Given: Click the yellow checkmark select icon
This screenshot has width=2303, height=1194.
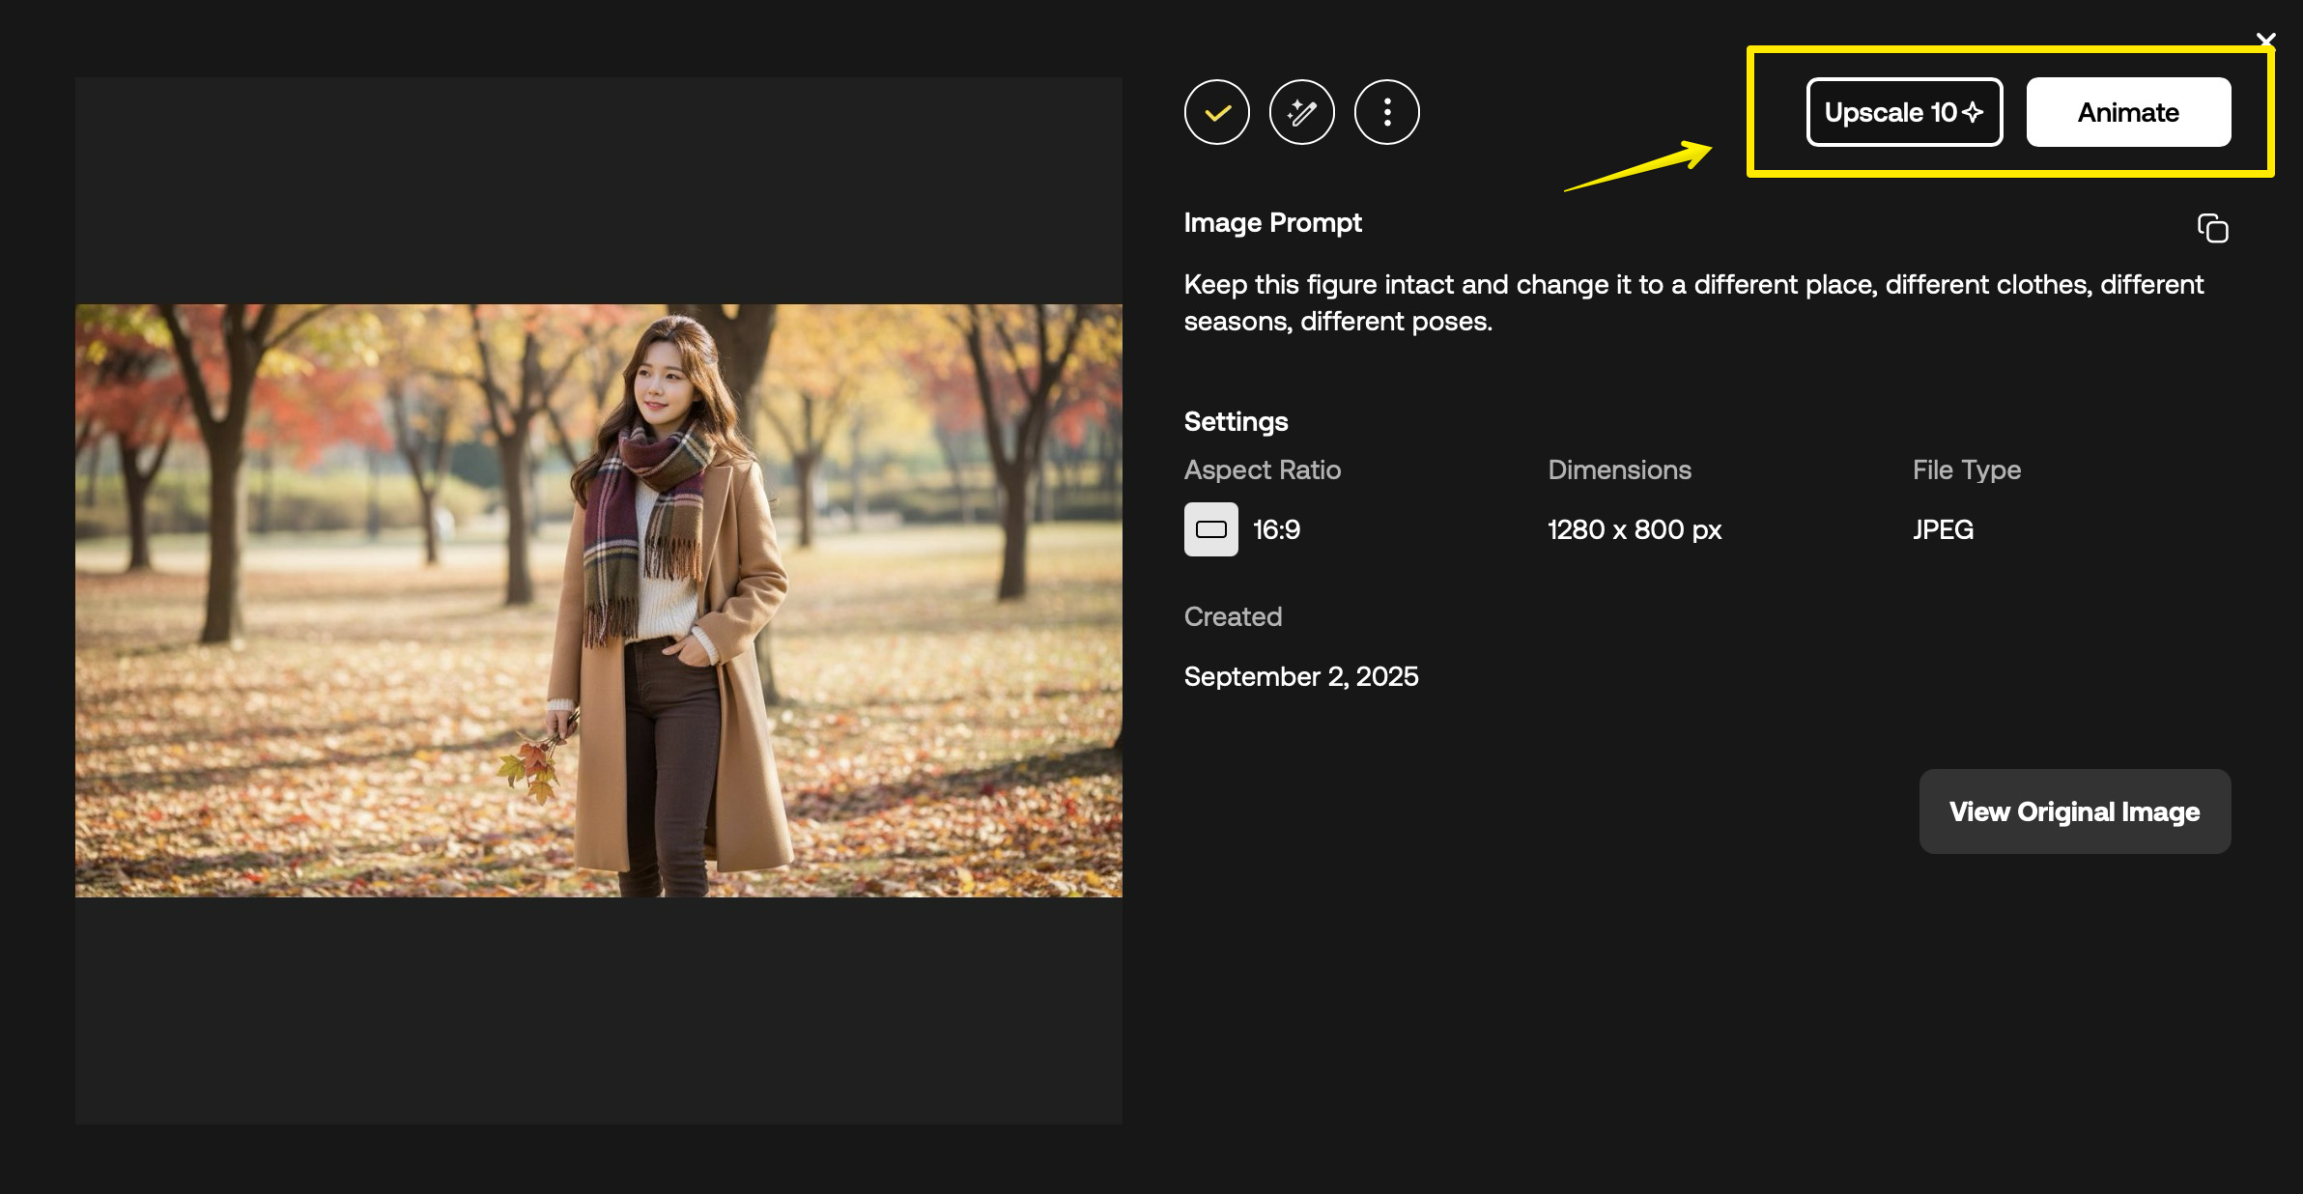Looking at the screenshot, I should coord(1216,112).
